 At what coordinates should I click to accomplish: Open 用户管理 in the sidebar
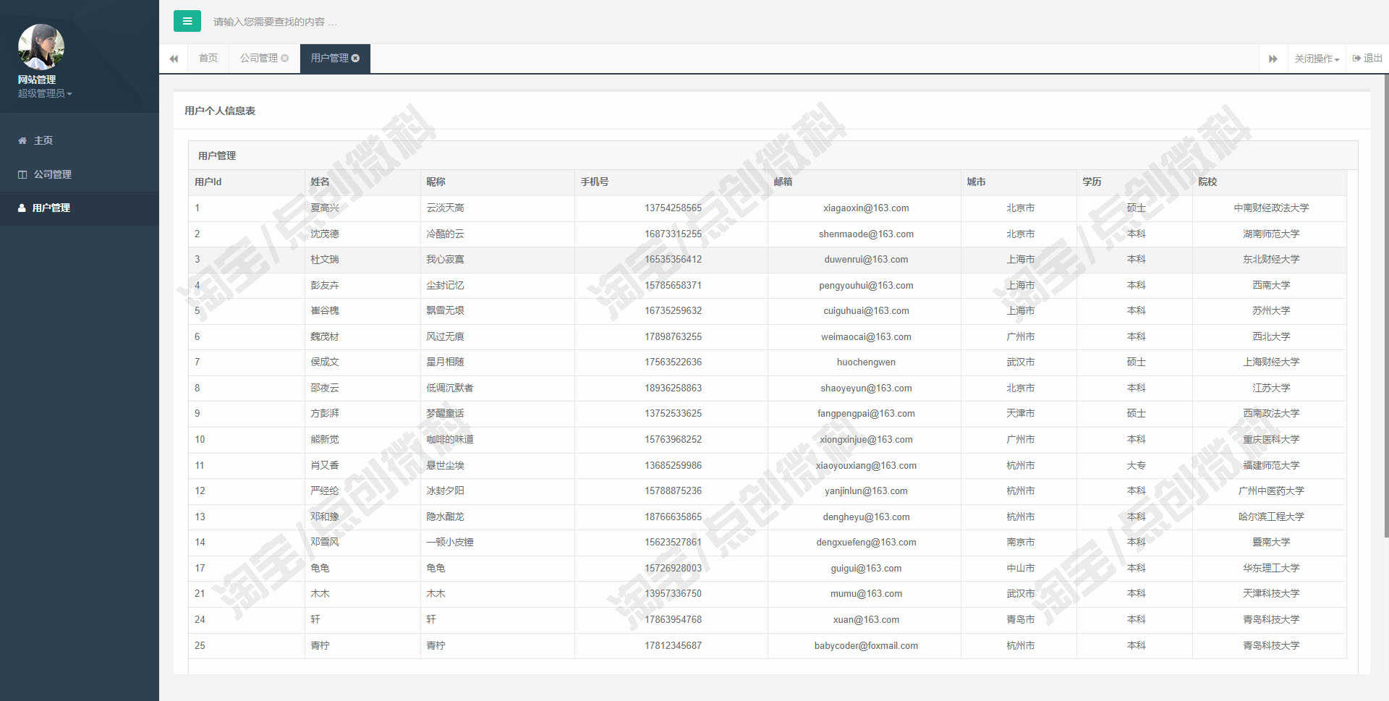pyautogui.click(x=80, y=208)
